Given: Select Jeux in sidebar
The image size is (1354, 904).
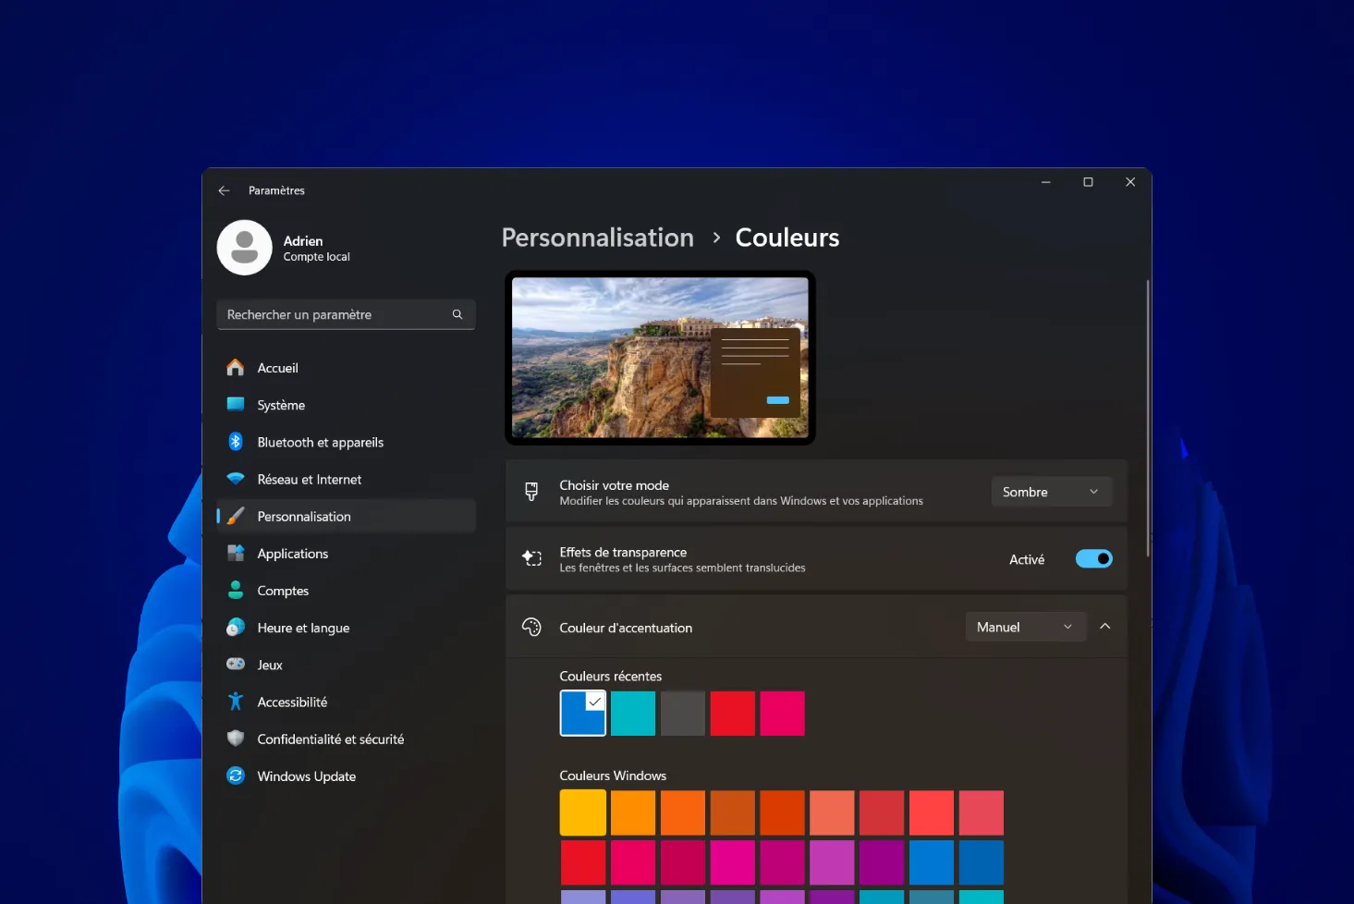Looking at the screenshot, I should pos(346,664).
